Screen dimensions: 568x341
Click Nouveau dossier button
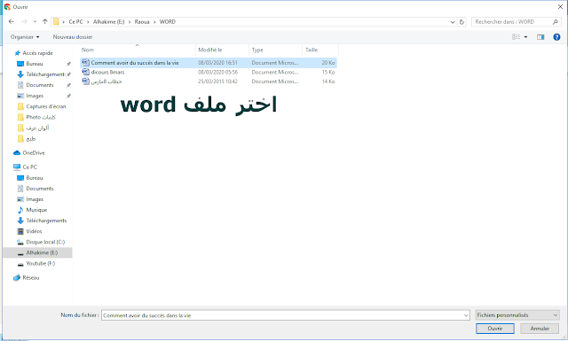pyautogui.click(x=73, y=37)
